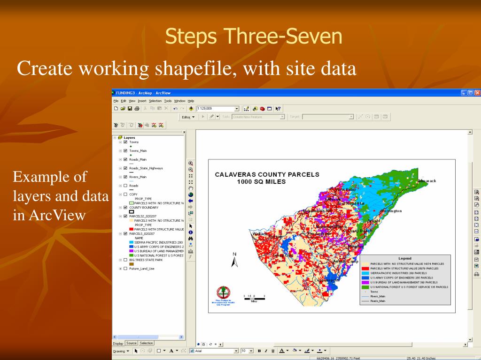Collapse the Layers data frame
Image resolution: width=481 pixels, height=360 pixels.
coord(115,138)
